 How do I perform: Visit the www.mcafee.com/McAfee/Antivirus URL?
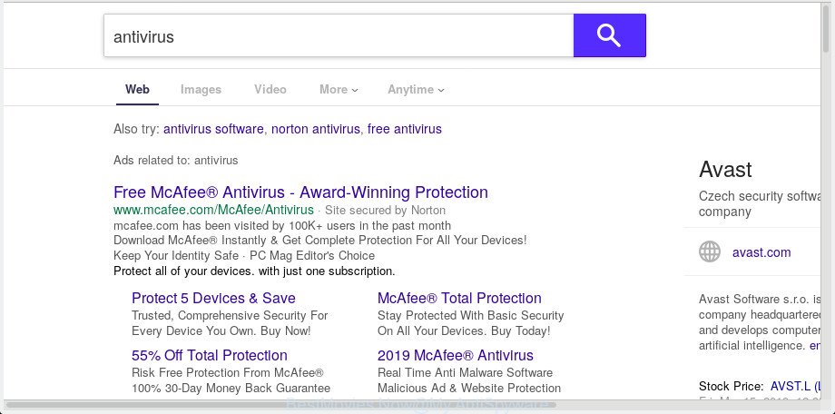[213, 210]
